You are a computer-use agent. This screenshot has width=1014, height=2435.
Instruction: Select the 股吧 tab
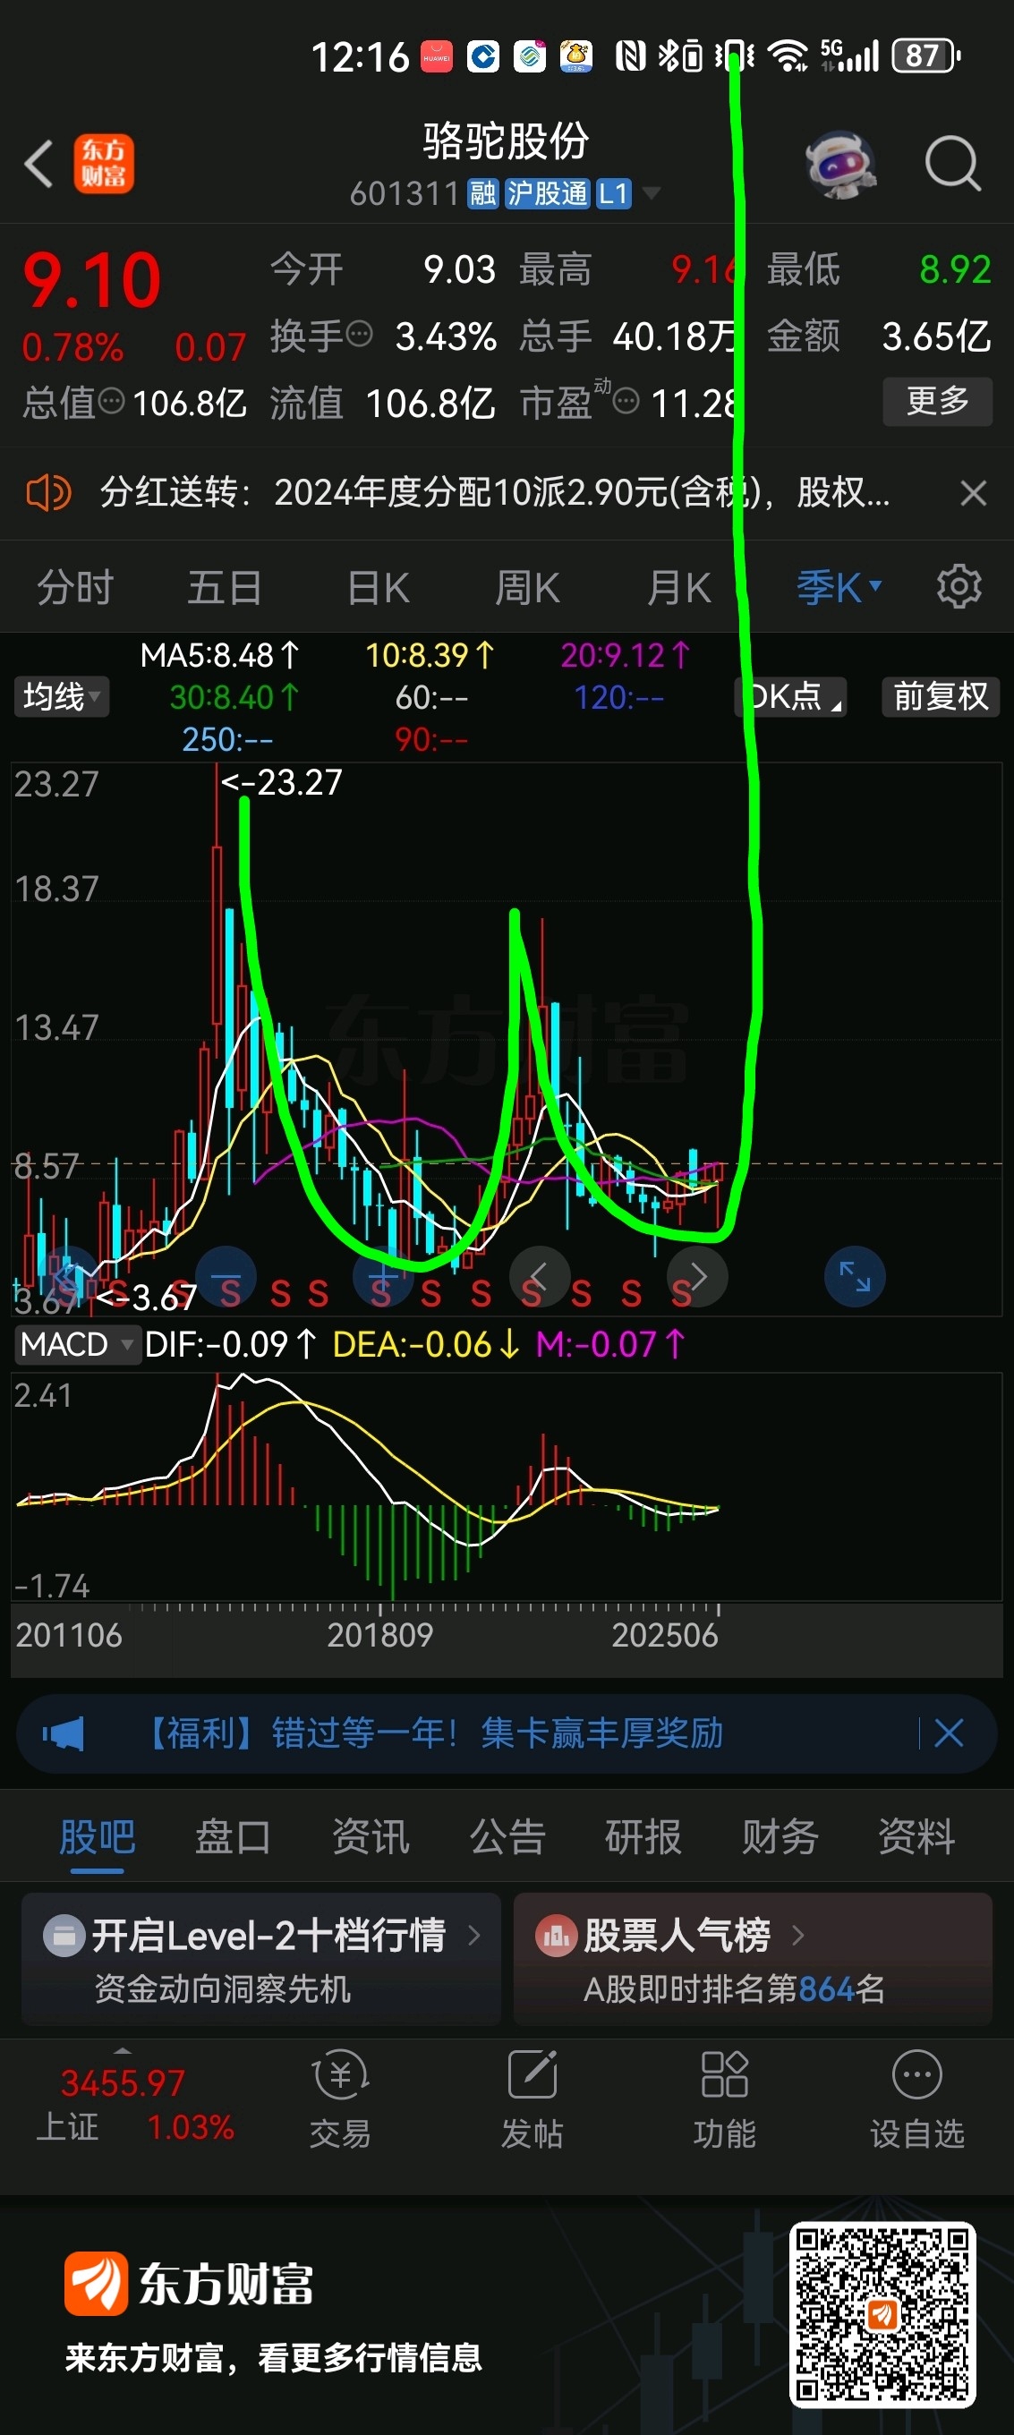click(97, 1837)
